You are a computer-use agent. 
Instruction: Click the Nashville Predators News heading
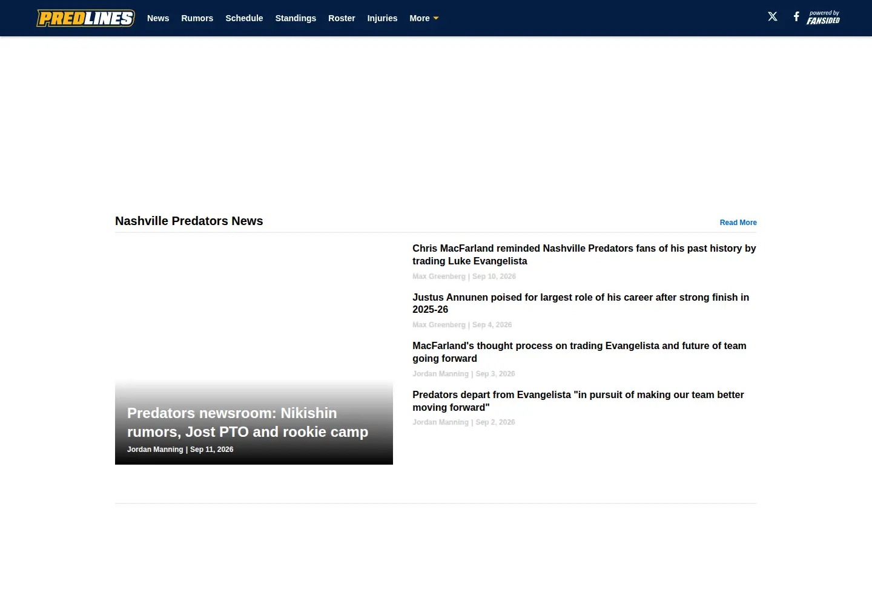pyautogui.click(x=189, y=221)
